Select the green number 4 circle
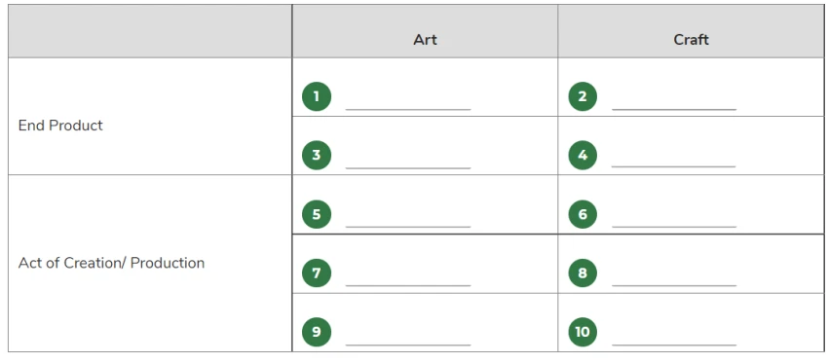Screen dimensions: 828x363 click(583, 155)
